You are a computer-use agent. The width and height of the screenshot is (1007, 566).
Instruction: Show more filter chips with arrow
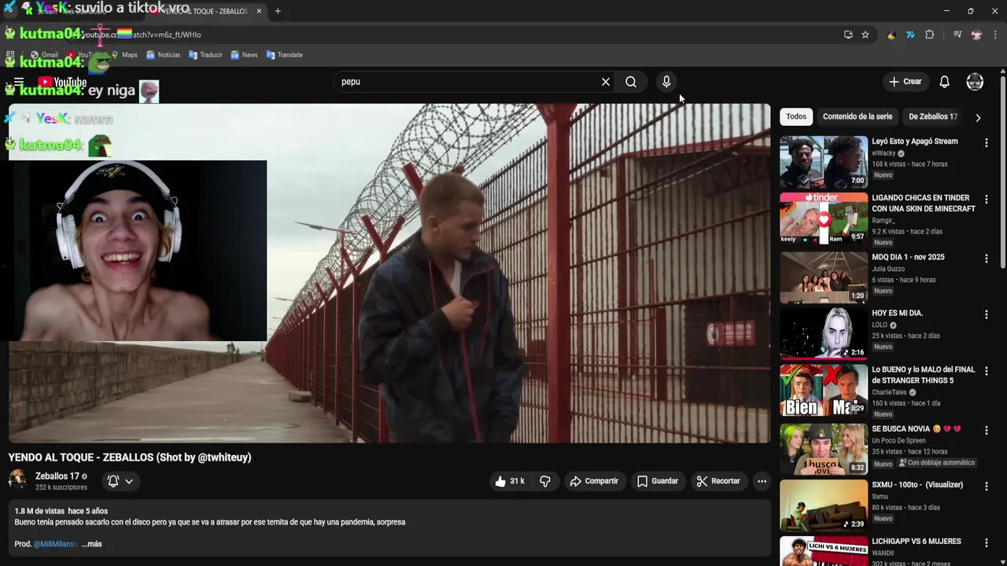(978, 117)
